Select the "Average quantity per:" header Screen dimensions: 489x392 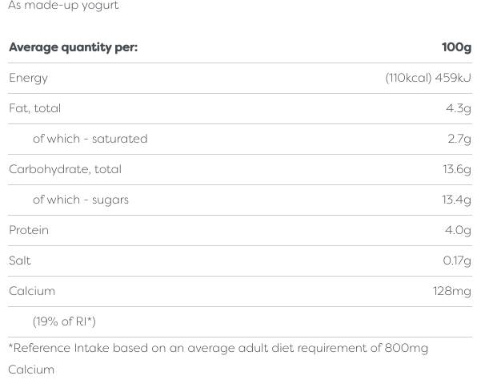click(73, 47)
